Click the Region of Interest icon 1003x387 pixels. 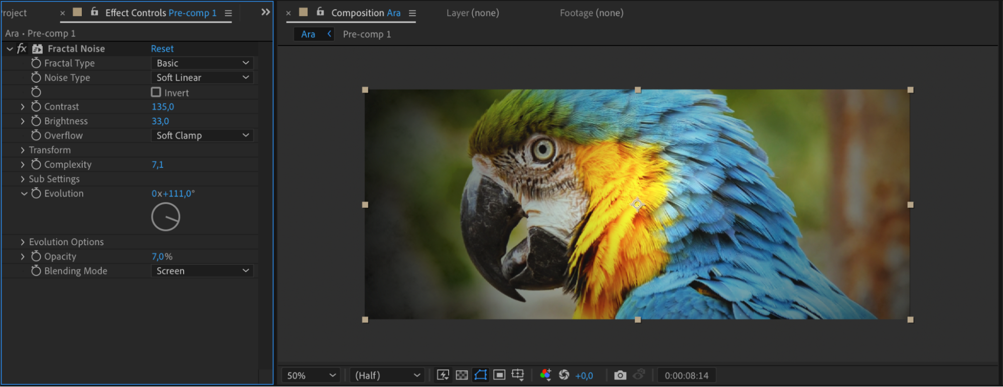(x=499, y=375)
